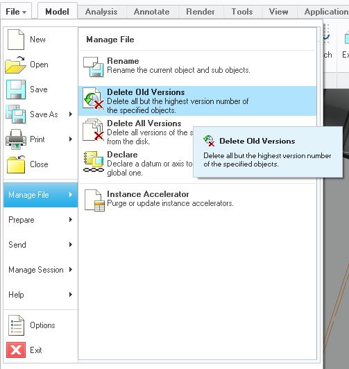
Task: Expand the Print submenu arrow
Action: point(71,139)
